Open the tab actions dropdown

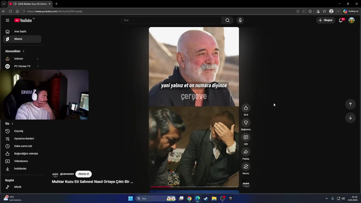[x=4, y=4]
